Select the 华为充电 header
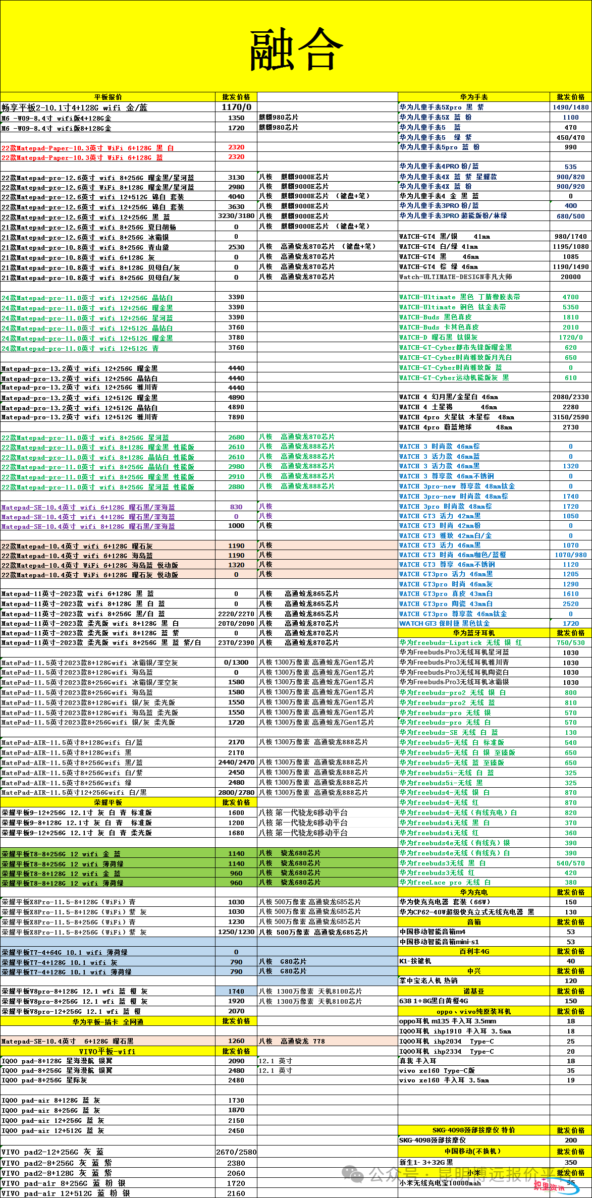 474,892
